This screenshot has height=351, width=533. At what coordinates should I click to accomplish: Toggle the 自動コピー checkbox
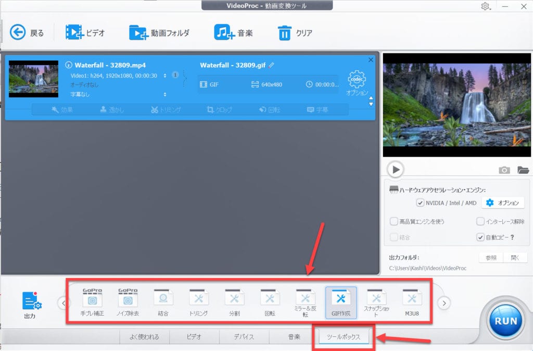(x=480, y=237)
